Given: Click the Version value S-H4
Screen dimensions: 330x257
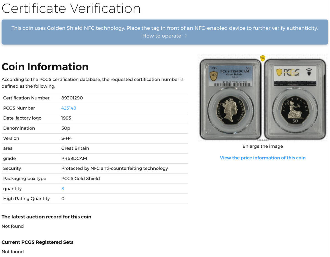Looking at the screenshot, I should click(x=67, y=138).
